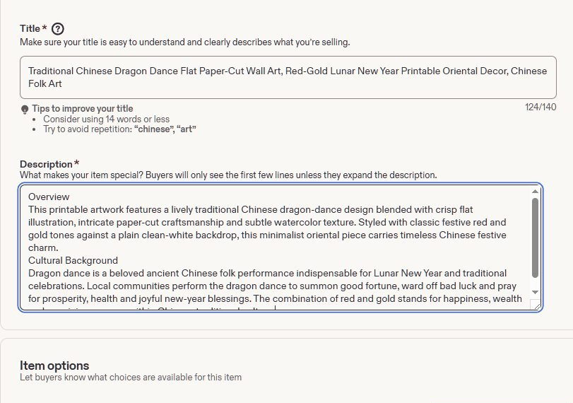Click the description box resize grip

[536, 305]
